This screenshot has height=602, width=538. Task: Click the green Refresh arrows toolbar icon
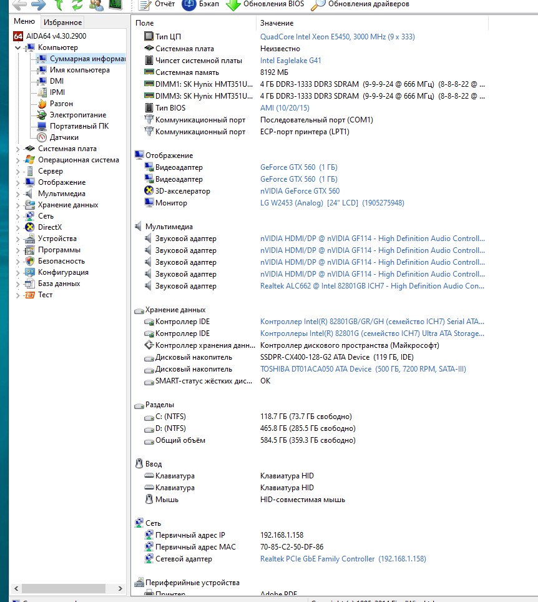(77, 4)
